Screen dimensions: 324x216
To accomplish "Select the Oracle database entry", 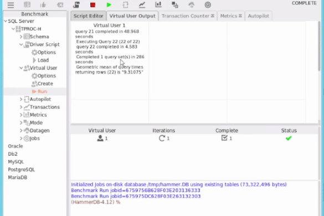I will (16, 146).
